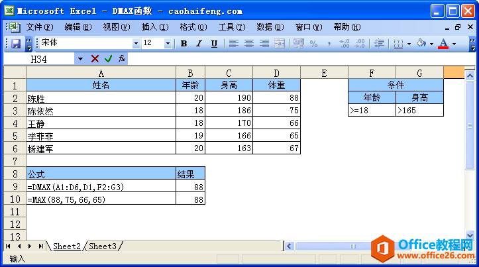Go to first sheet tab arrow

point(8,246)
